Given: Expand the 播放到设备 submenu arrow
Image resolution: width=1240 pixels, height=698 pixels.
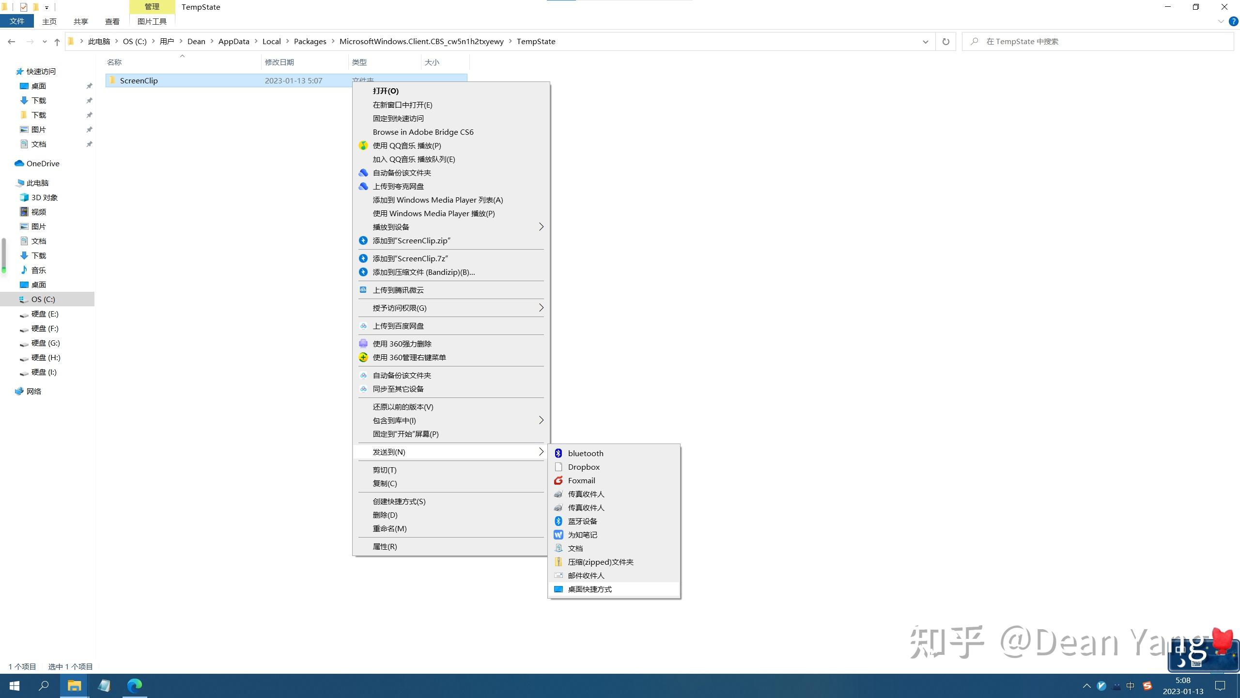Looking at the screenshot, I should tap(541, 227).
